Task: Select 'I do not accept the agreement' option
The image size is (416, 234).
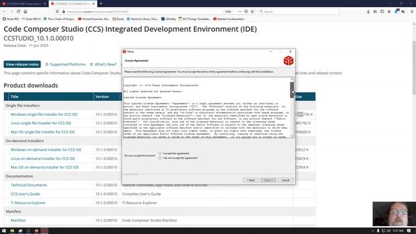Action: [x=160, y=158]
